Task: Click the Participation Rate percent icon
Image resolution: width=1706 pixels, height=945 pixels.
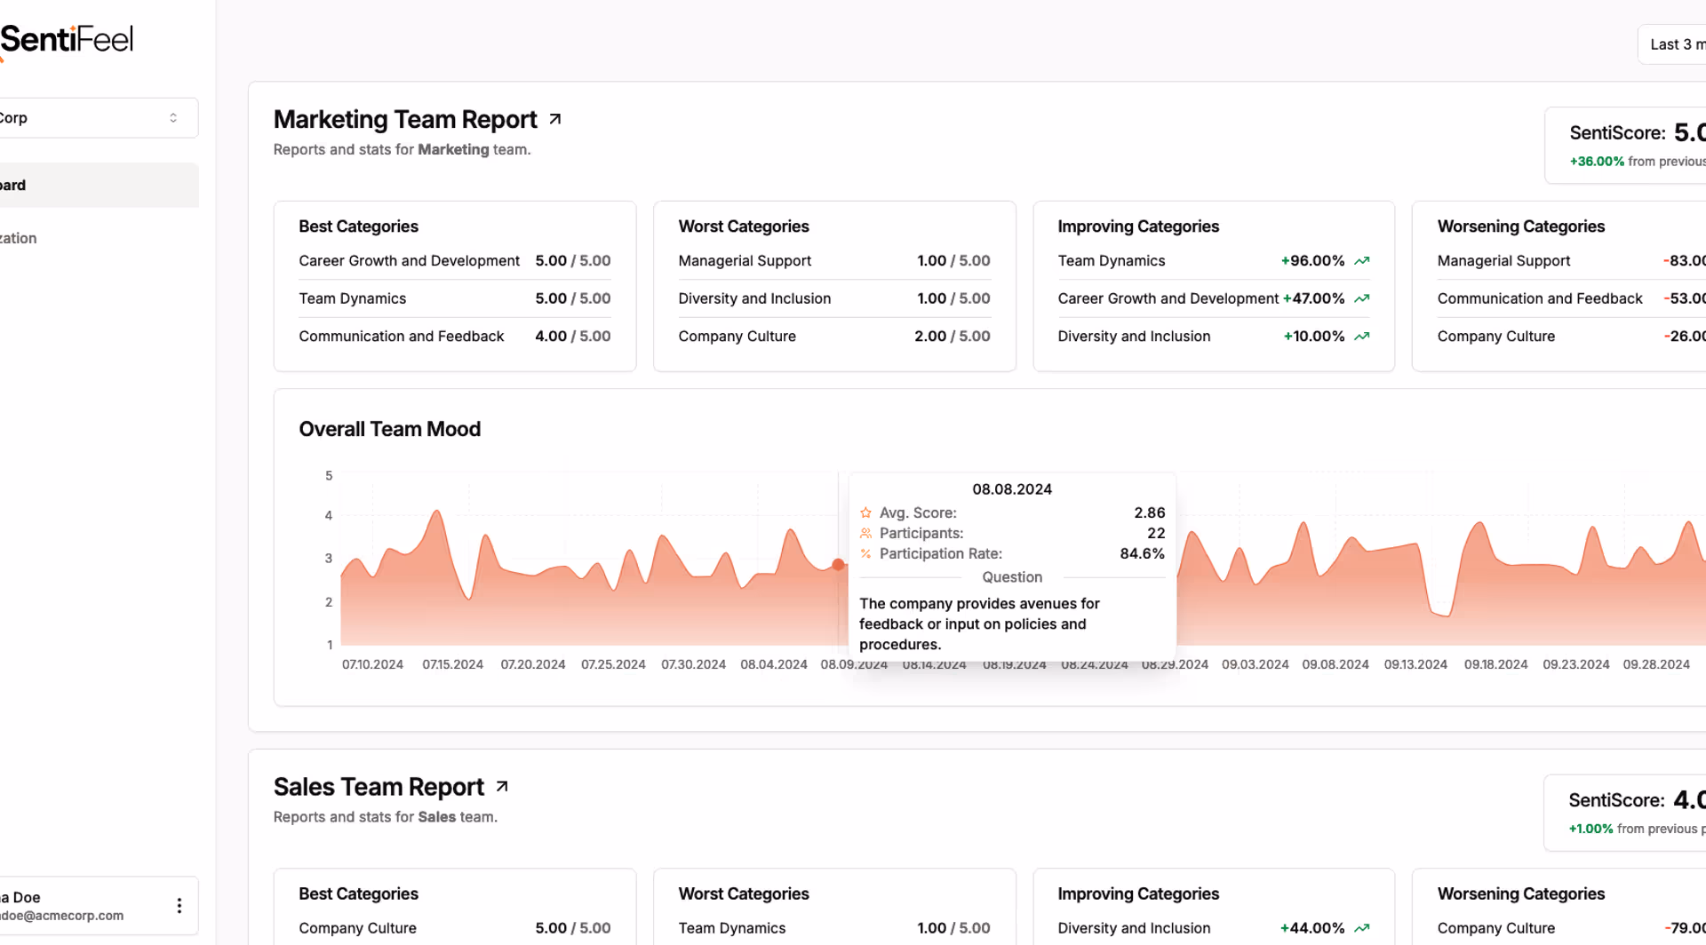Action: (865, 553)
